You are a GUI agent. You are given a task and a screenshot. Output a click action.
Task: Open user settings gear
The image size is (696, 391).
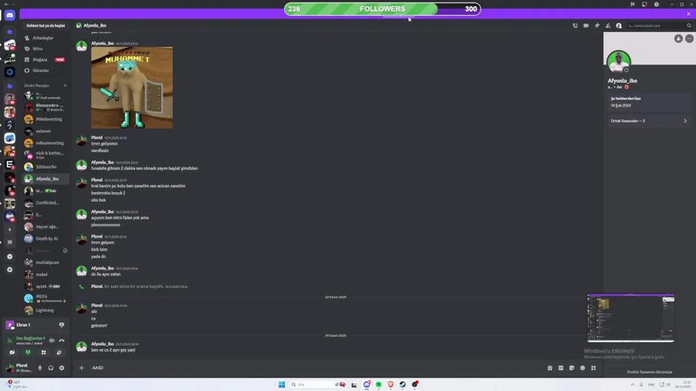pyautogui.click(x=61, y=368)
